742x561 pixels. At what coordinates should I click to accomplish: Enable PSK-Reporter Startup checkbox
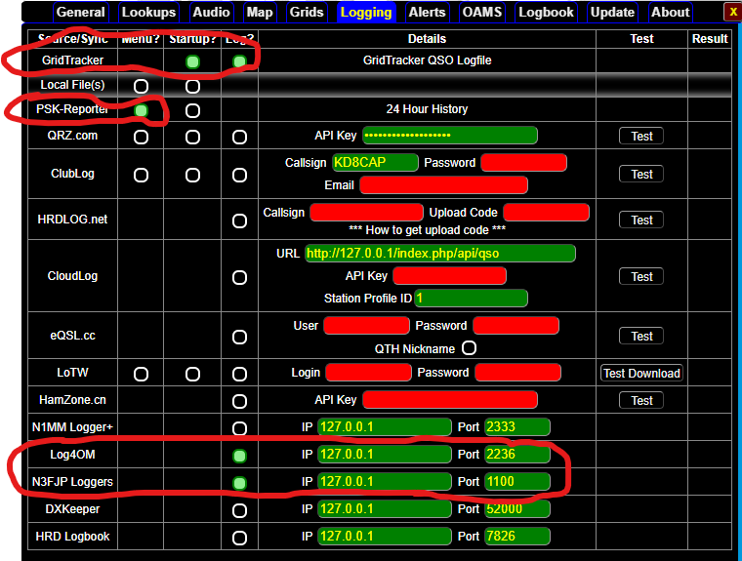[x=192, y=110]
